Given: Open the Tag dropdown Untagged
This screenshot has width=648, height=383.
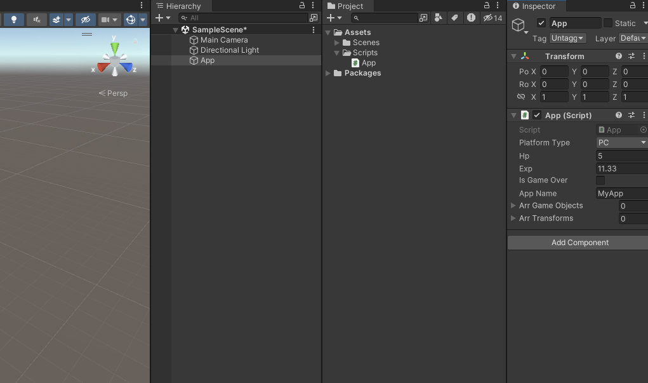Looking at the screenshot, I should pyautogui.click(x=568, y=38).
